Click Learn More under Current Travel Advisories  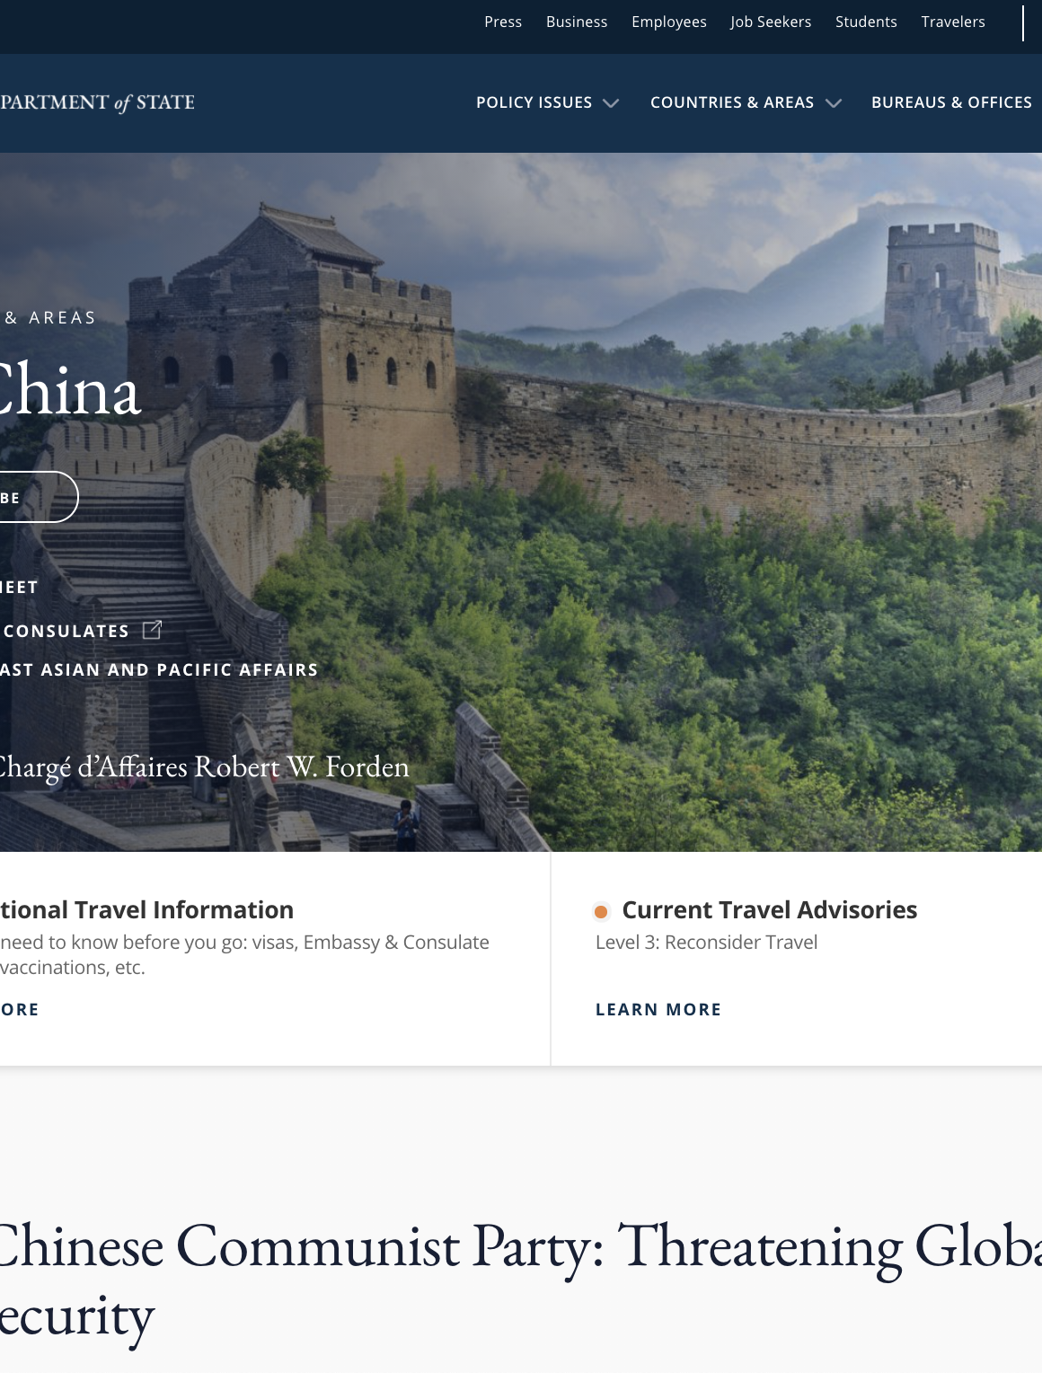point(658,1009)
